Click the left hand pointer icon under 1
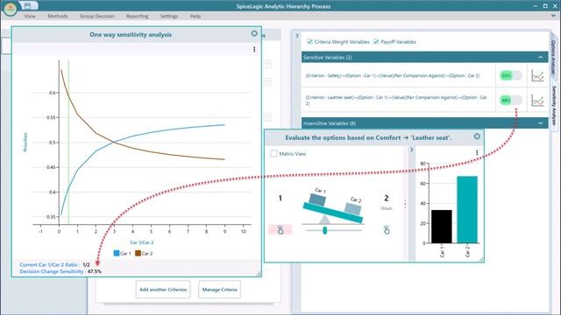 (x=280, y=229)
